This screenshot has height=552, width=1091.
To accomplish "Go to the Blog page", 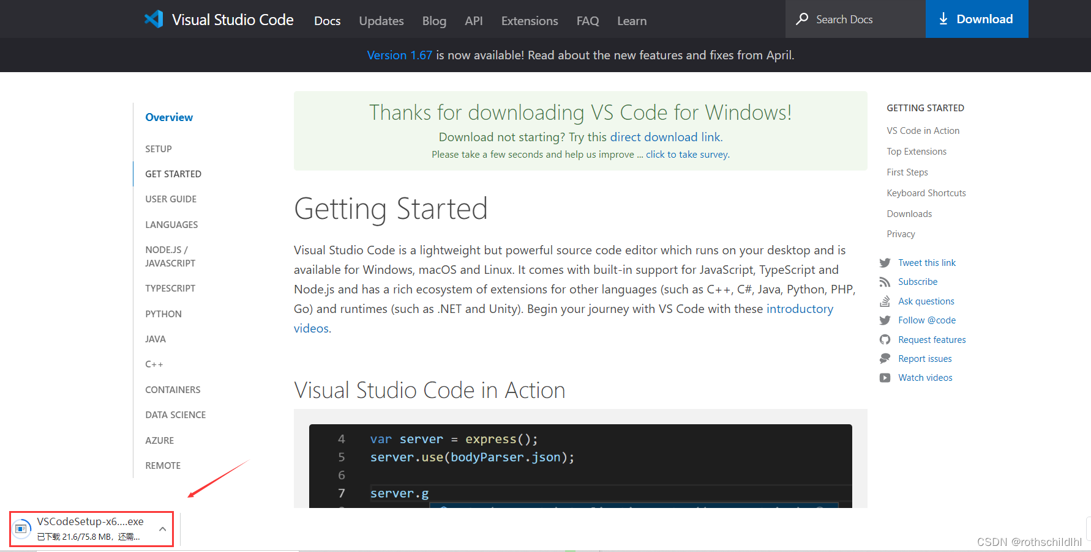I will click(434, 21).
